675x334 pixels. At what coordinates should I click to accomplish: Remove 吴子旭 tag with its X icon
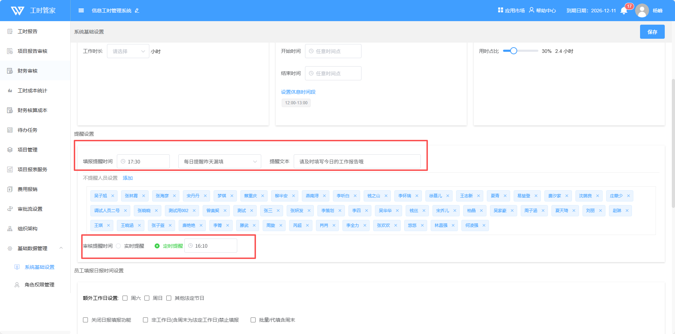point(113,196)
